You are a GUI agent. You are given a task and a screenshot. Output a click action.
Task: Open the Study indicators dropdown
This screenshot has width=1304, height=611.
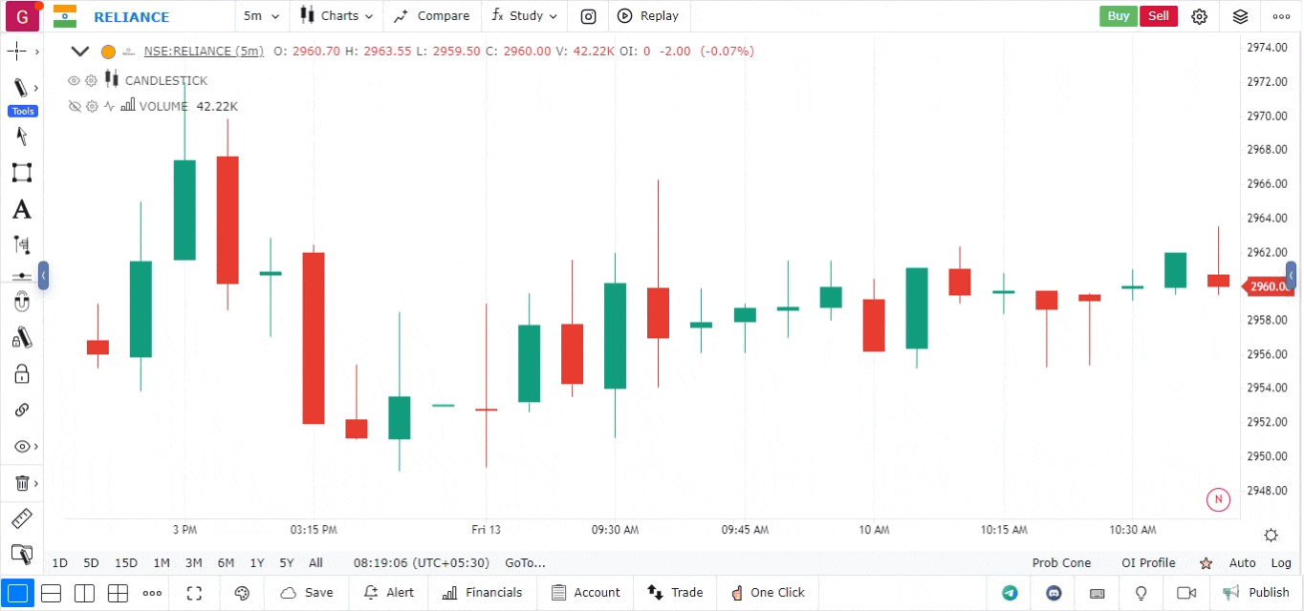pyautogui.click(x=524, y=16)
